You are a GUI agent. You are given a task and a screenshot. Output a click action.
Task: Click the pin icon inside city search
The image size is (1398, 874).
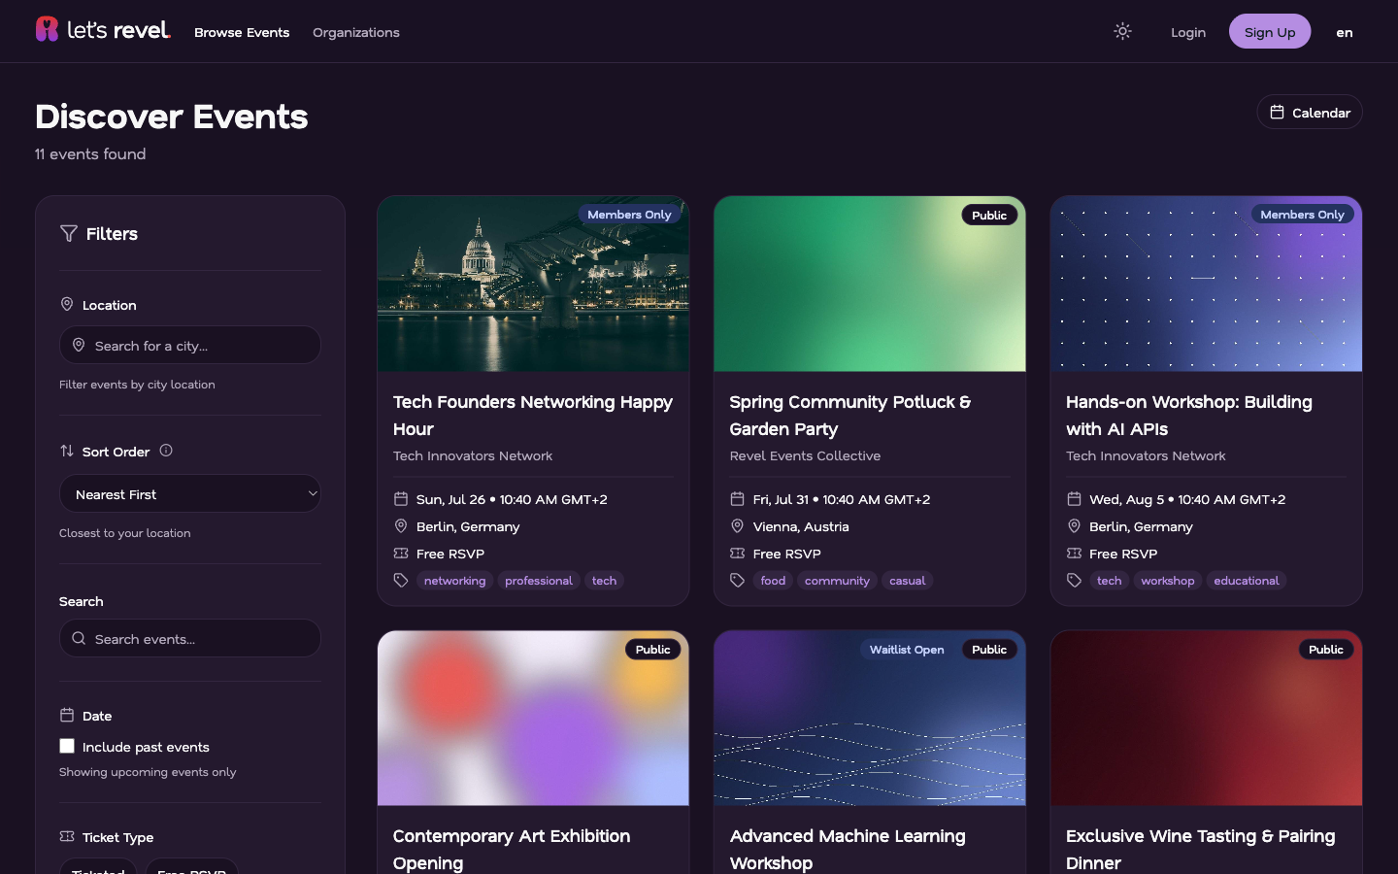click(79, 345)
